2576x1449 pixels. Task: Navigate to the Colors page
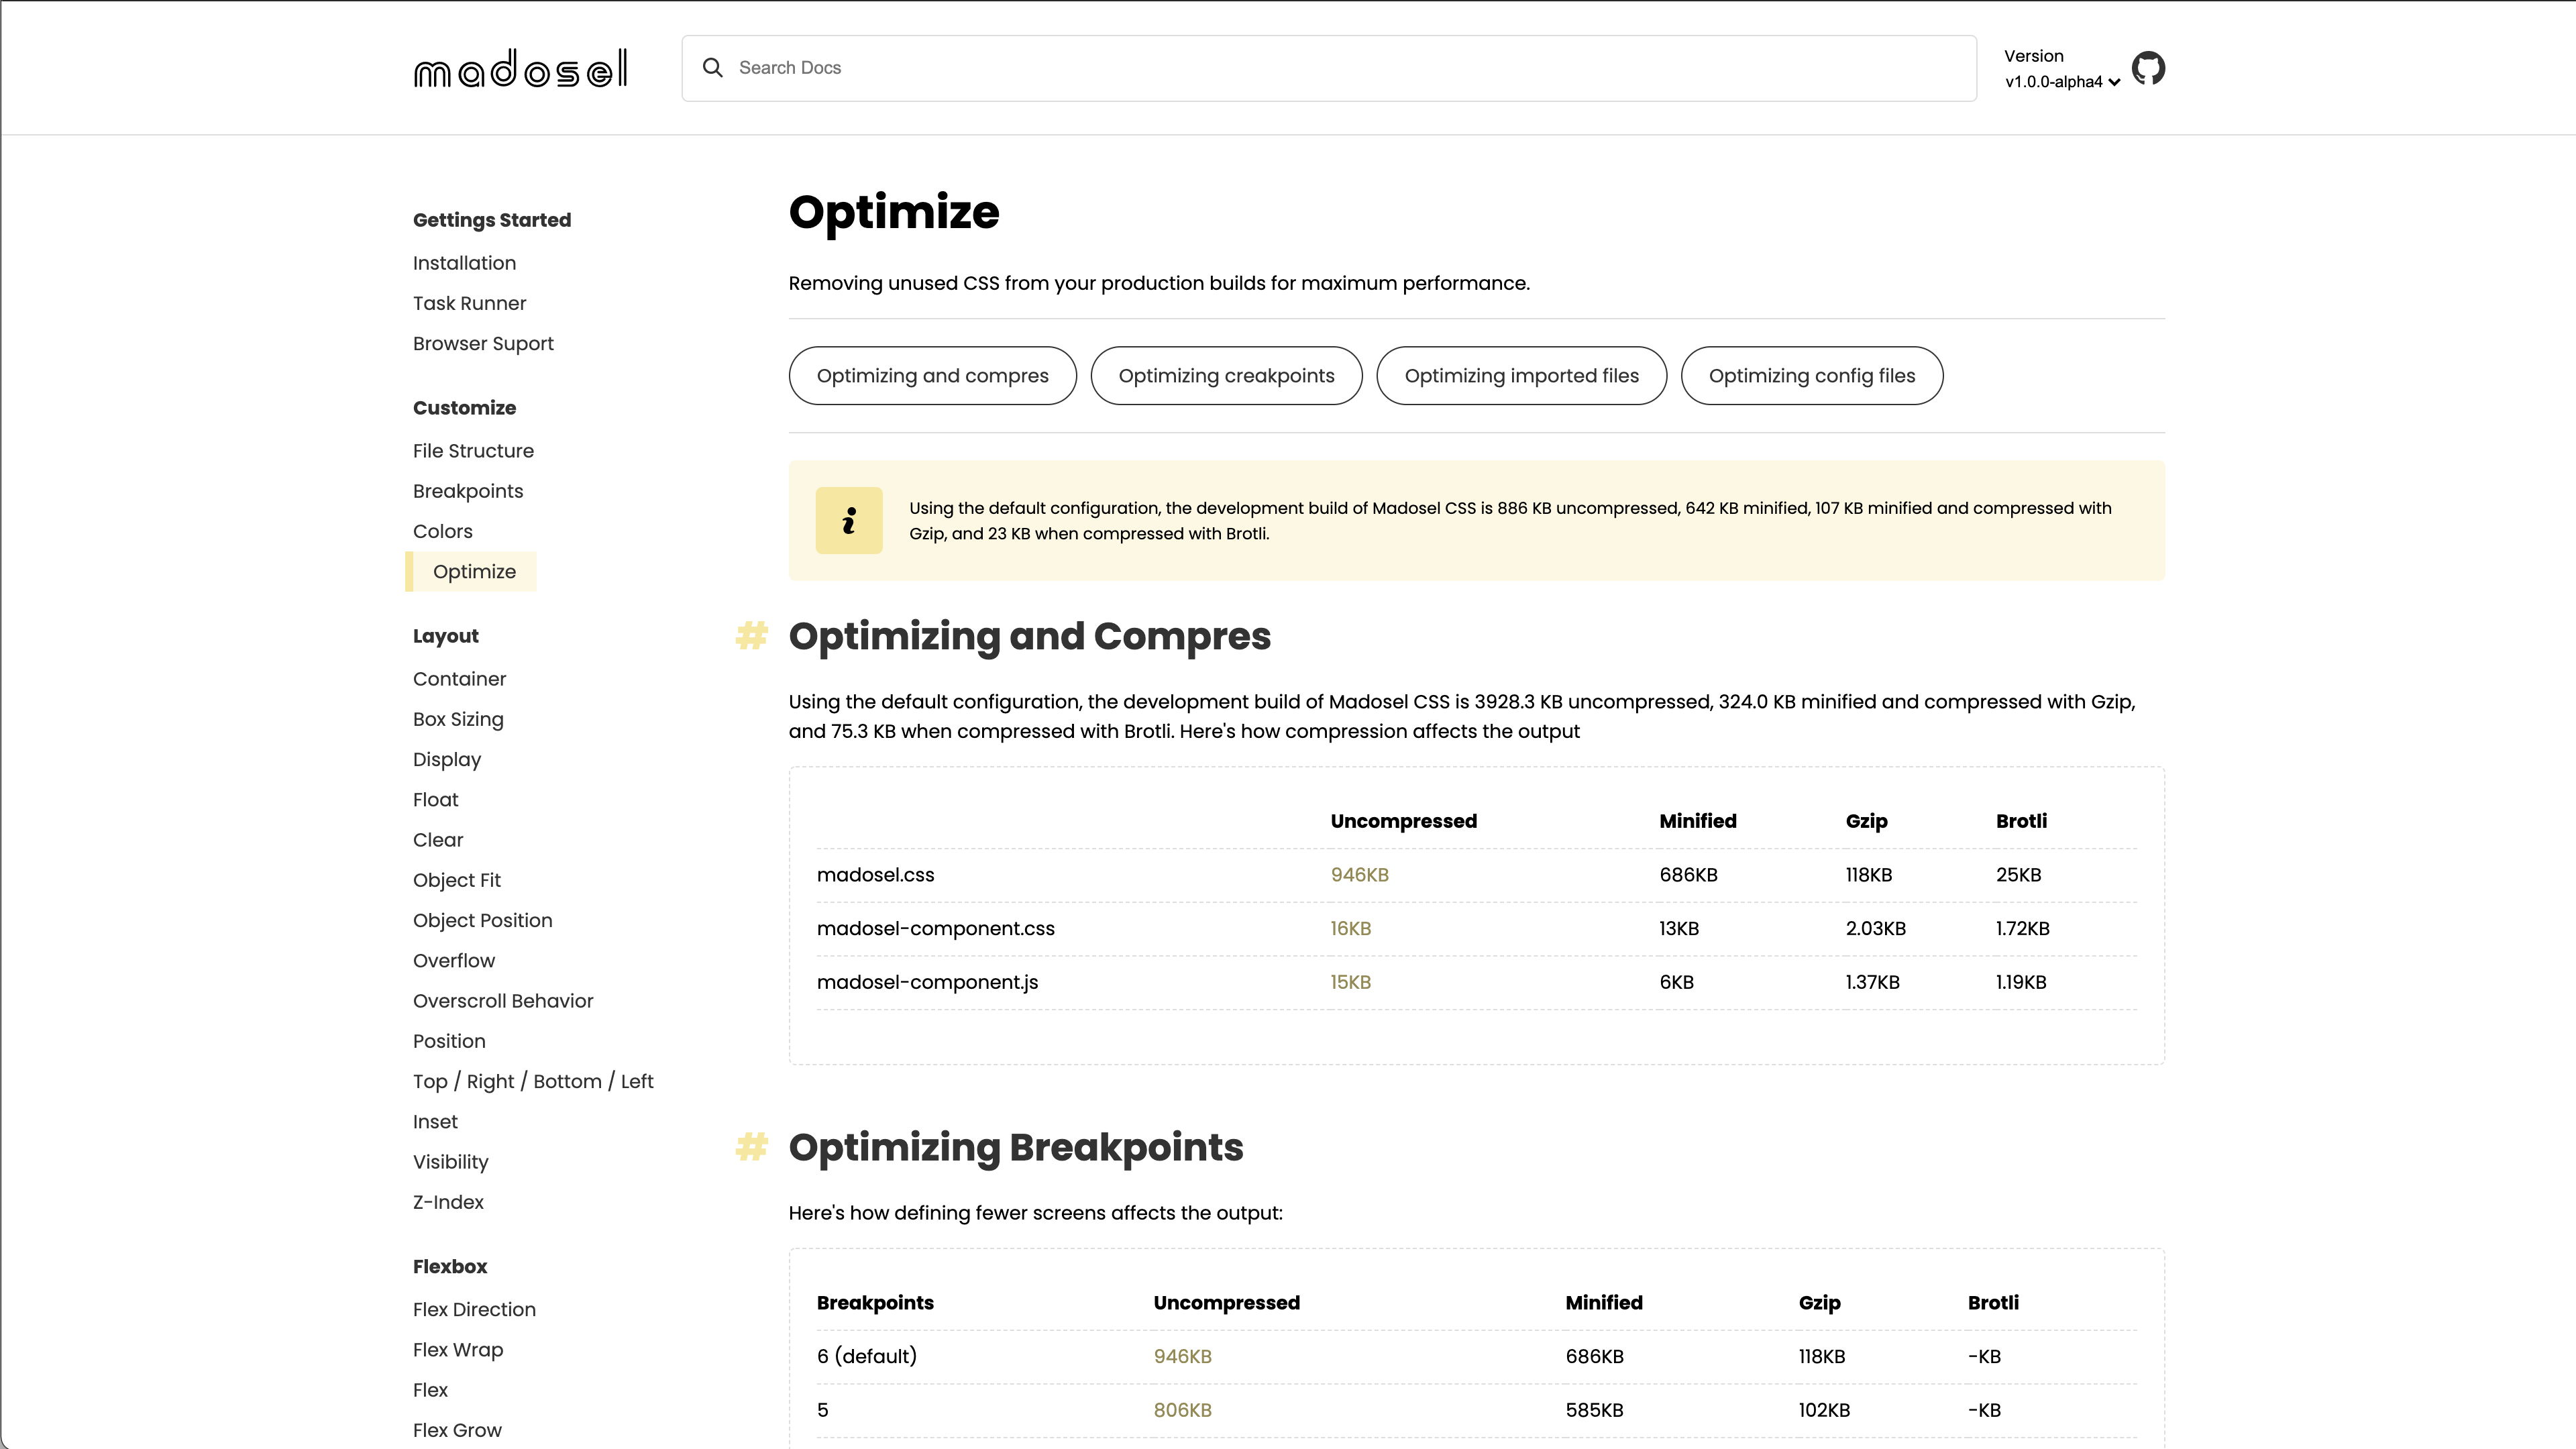coord(442,531)
